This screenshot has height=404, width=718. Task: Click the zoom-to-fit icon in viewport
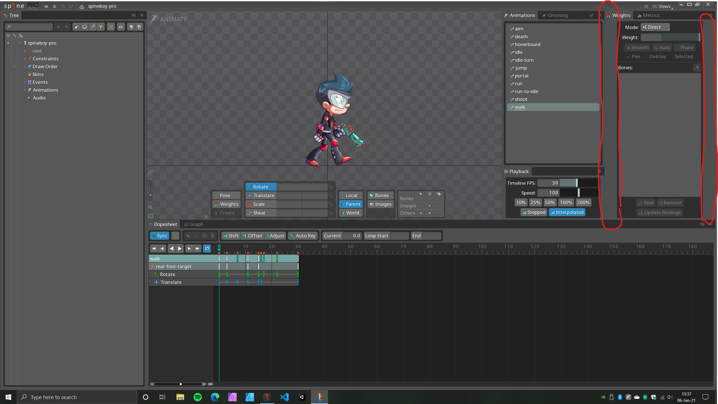point(151,216)
